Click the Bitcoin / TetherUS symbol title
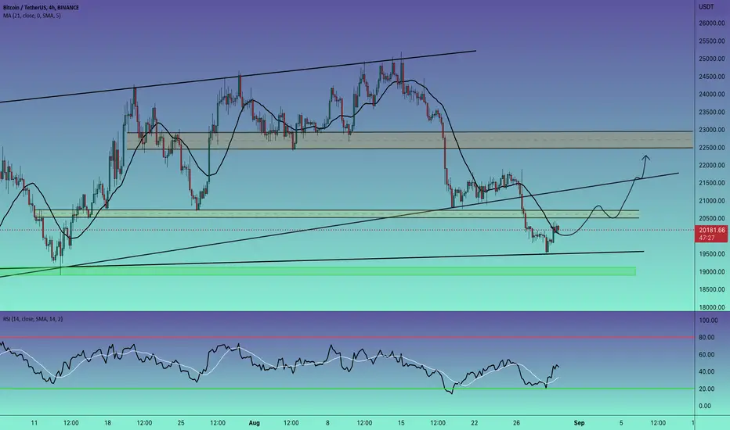 point(41,8)
